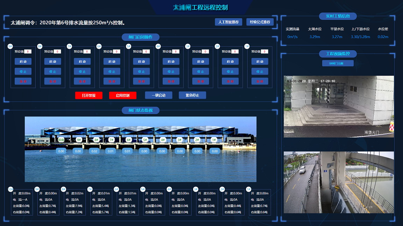Expand the 闸门状态监视 section header
403x226 pixels.
point(141,111)
